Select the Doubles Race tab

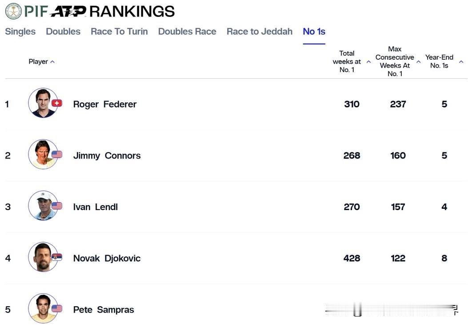click(187, 32)
